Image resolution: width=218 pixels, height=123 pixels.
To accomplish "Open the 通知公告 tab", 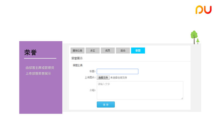I will click(x=77, y=51).
